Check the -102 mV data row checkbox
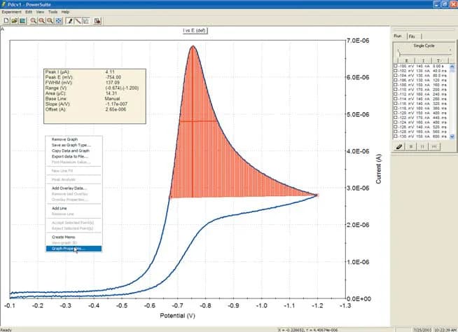 [396, 71]
